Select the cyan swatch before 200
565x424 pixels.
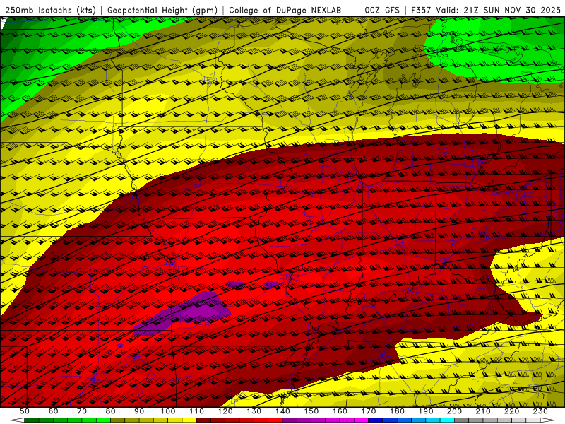tap(447, 420)
